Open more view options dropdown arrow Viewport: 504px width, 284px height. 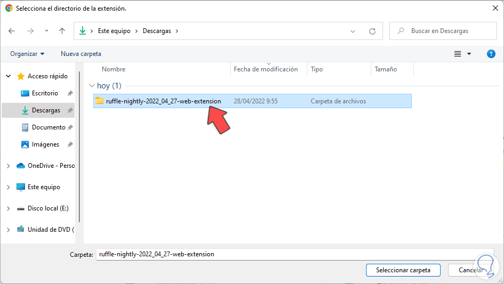point(469,54)
